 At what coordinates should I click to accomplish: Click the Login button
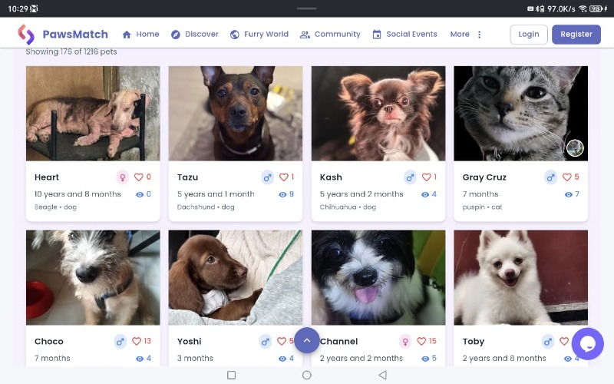point(529,34)
